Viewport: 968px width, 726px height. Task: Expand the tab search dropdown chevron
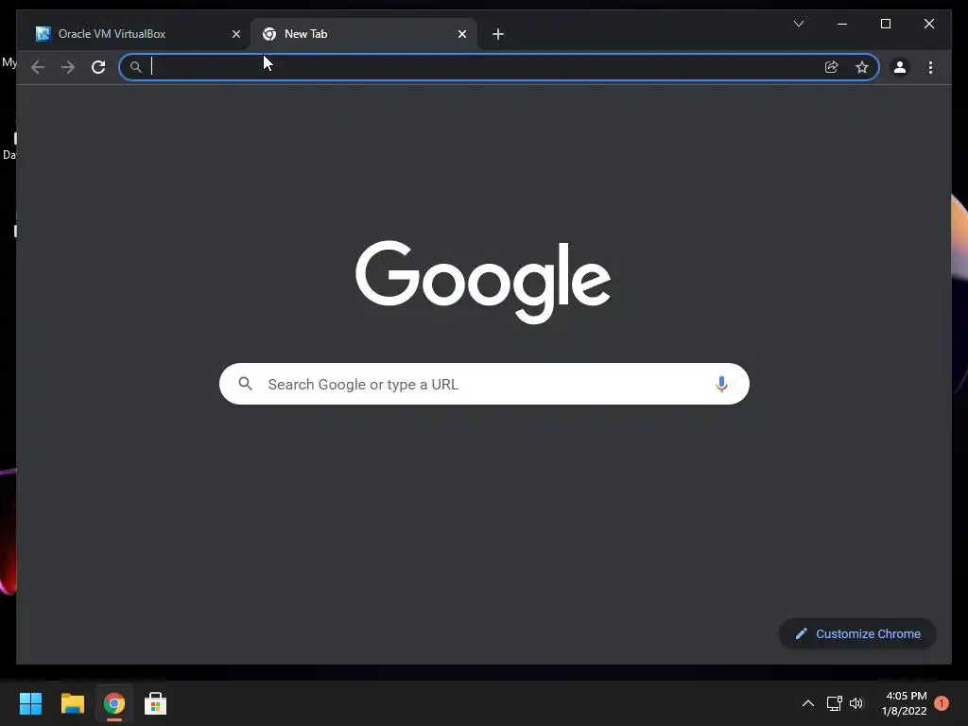pos(798,24)
